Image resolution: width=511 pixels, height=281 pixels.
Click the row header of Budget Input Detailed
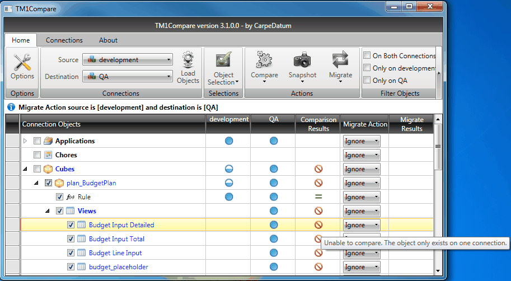click(13, 225)
